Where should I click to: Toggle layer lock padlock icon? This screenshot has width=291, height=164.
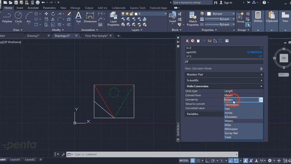(x=131, y=14)
